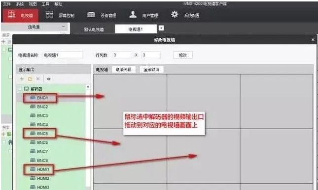Switch to the 默认电视墙 tab
The height and width of the screenshot is (190, 318).
(94, 29)
